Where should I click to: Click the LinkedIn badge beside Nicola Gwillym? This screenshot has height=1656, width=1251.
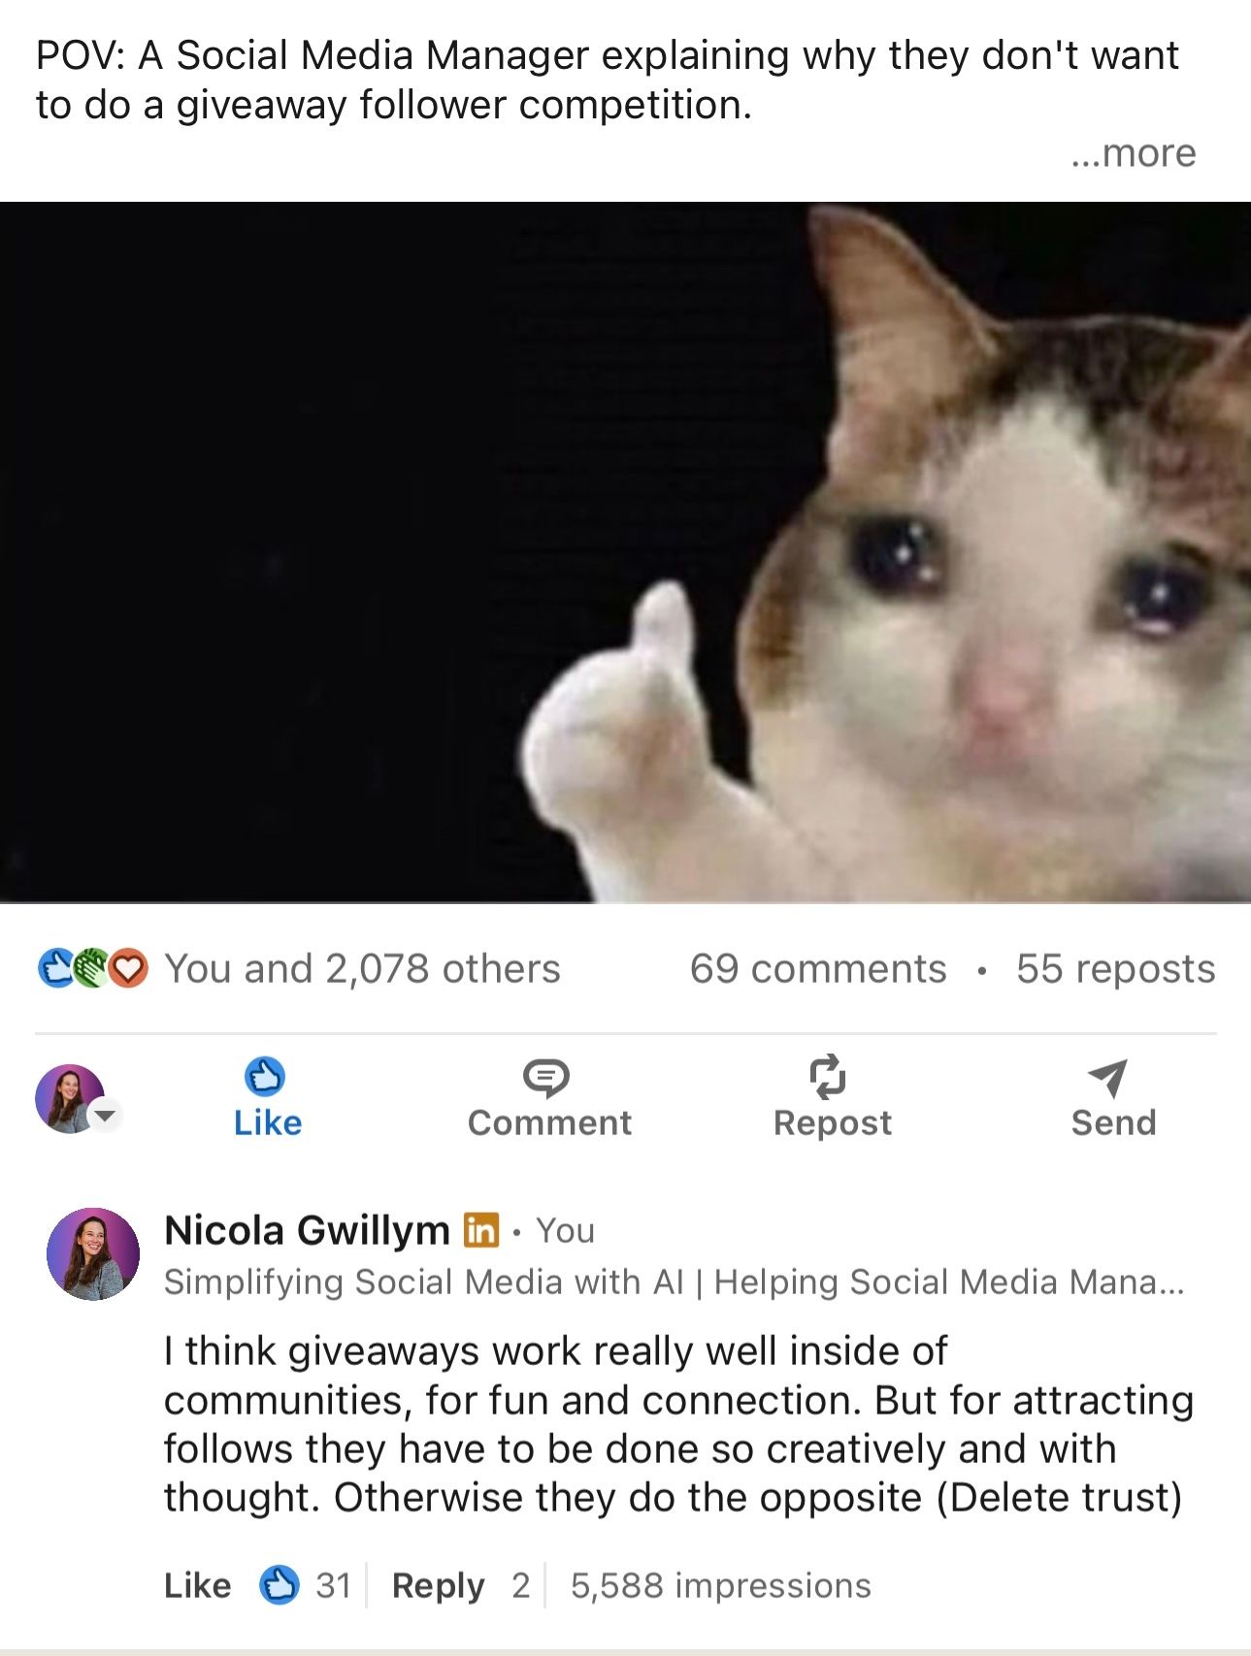481,1230
